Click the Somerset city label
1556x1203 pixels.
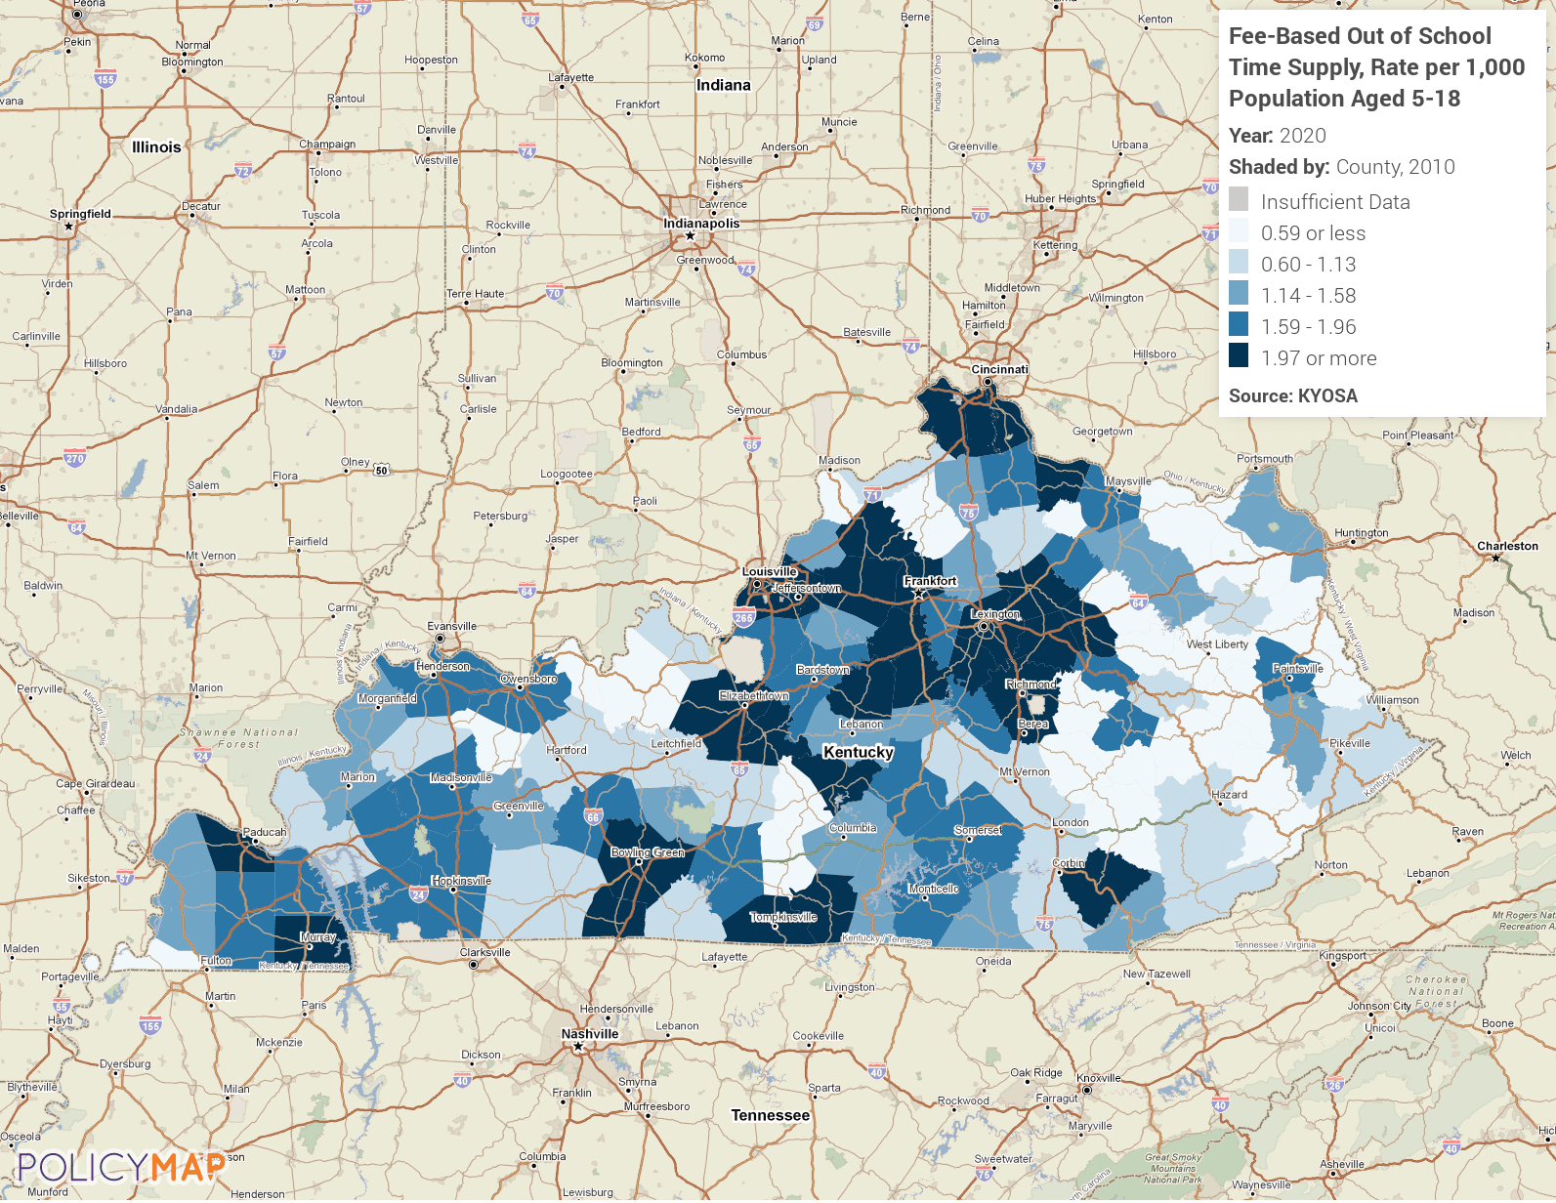point(978,830)
